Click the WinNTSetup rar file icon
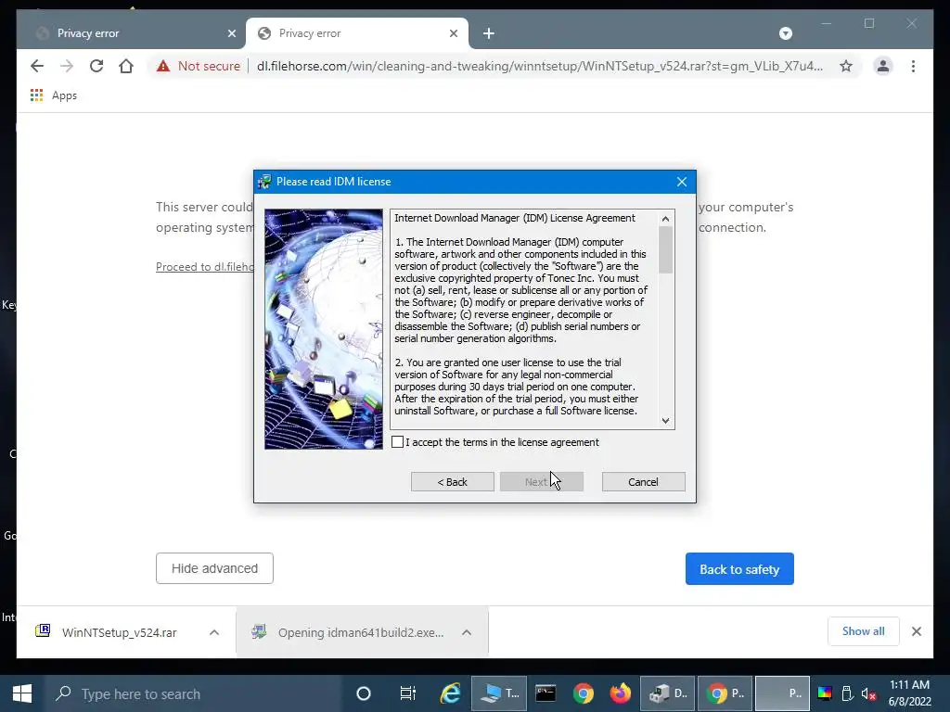The width and height of the screenshot is (950, 712). tap(43, 631)
